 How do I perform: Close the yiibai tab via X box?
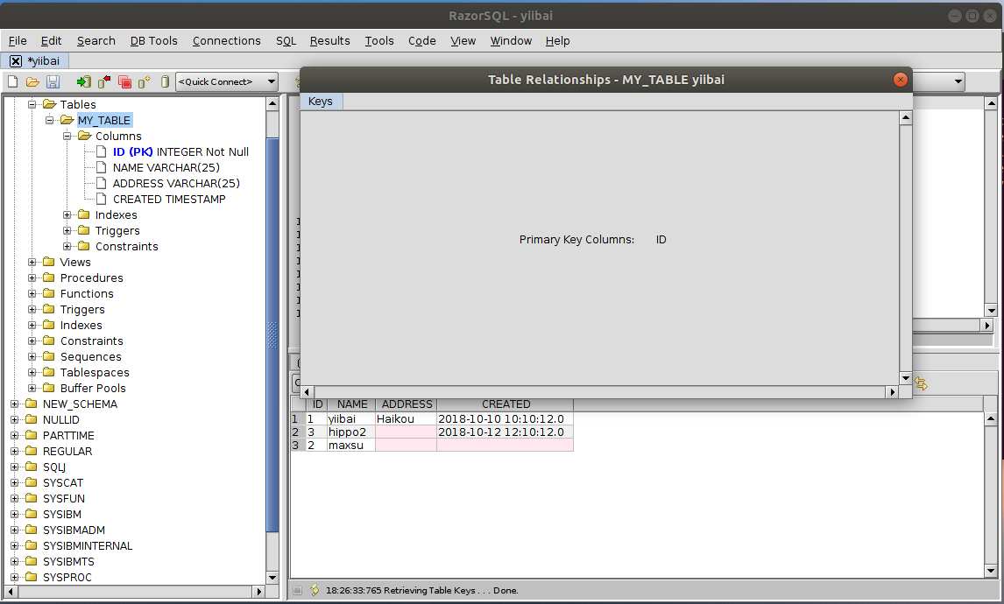pyautogui.click(x=16, y=61)
